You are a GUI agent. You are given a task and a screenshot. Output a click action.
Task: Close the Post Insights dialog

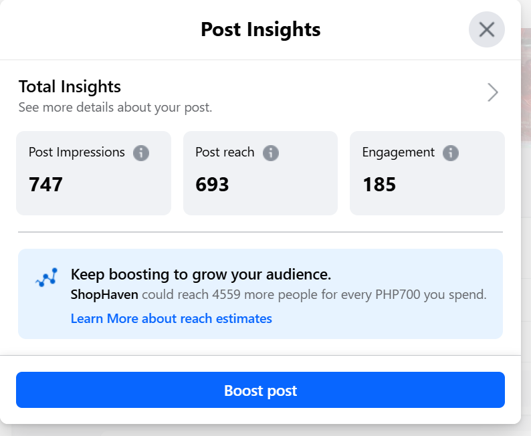(486, 29)
